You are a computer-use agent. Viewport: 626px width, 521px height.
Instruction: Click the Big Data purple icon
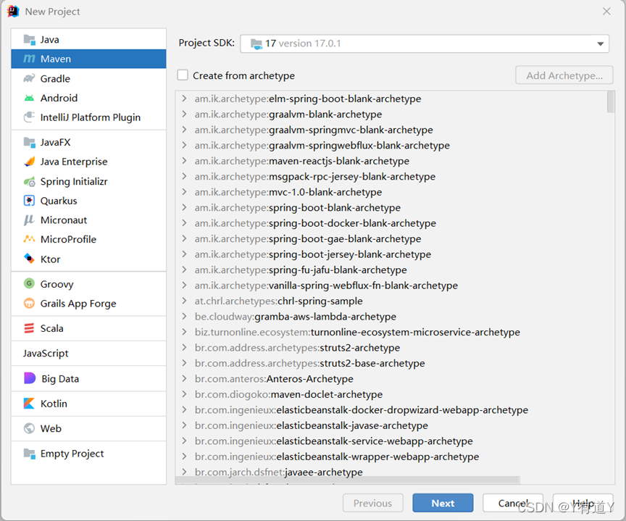tap(30, 378)
